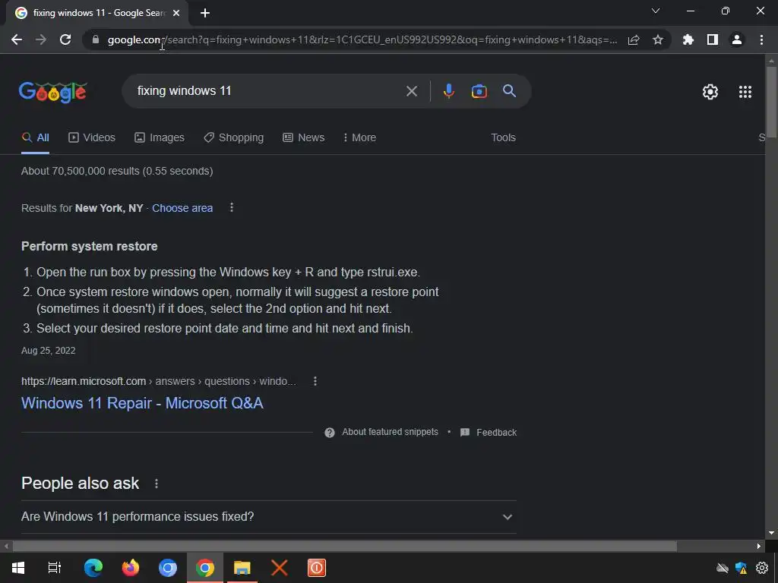The image size is (778, 583).
Task: Open the Windows Start menu
Action: click(18, 568)
